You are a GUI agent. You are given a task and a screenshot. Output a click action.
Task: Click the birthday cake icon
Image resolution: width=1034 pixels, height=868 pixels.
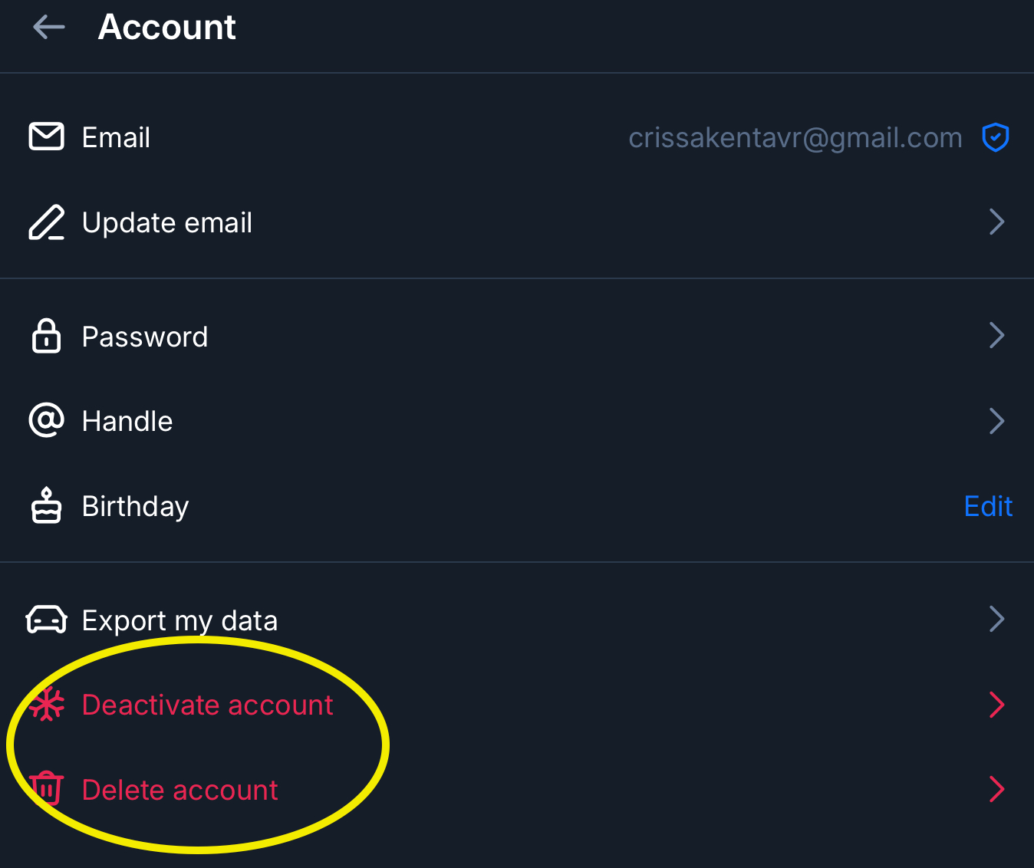(x=47, y=506)
